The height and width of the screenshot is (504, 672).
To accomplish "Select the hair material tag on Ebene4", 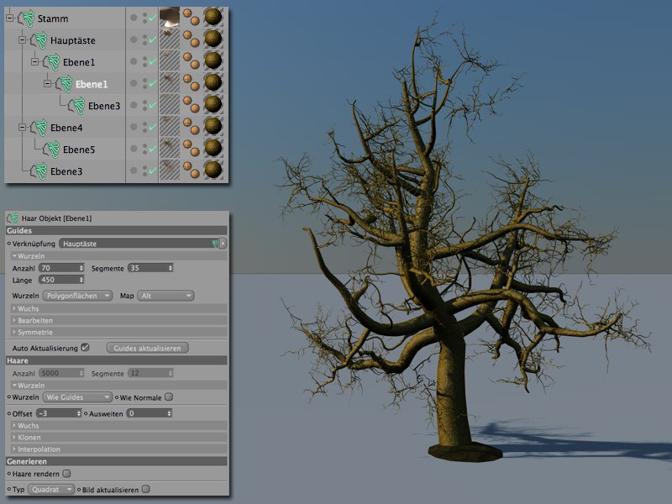I will coord(213,128).
